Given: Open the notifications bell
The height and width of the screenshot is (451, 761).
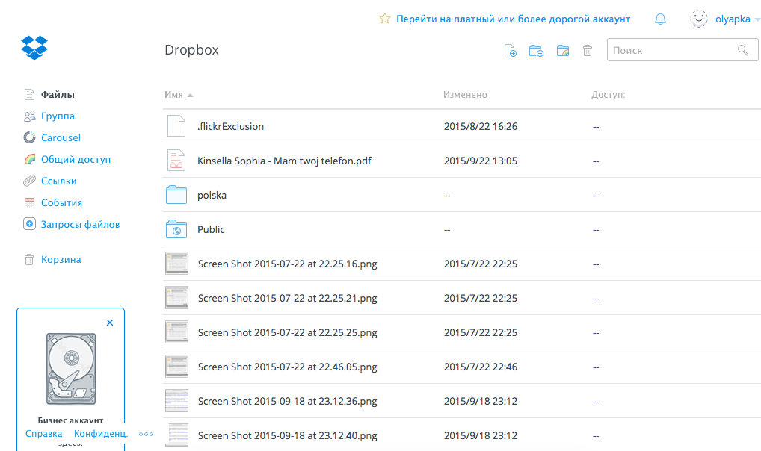Looking at the screenshot, I should 660,19.
